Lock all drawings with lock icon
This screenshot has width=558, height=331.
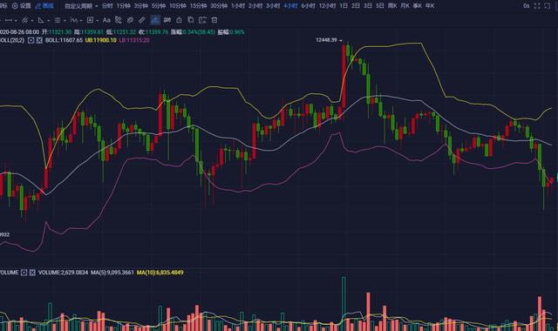tap(179, 20)
